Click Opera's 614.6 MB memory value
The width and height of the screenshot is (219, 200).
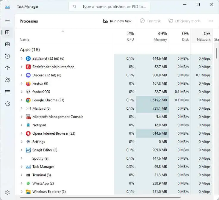click(x=160, y=133)
